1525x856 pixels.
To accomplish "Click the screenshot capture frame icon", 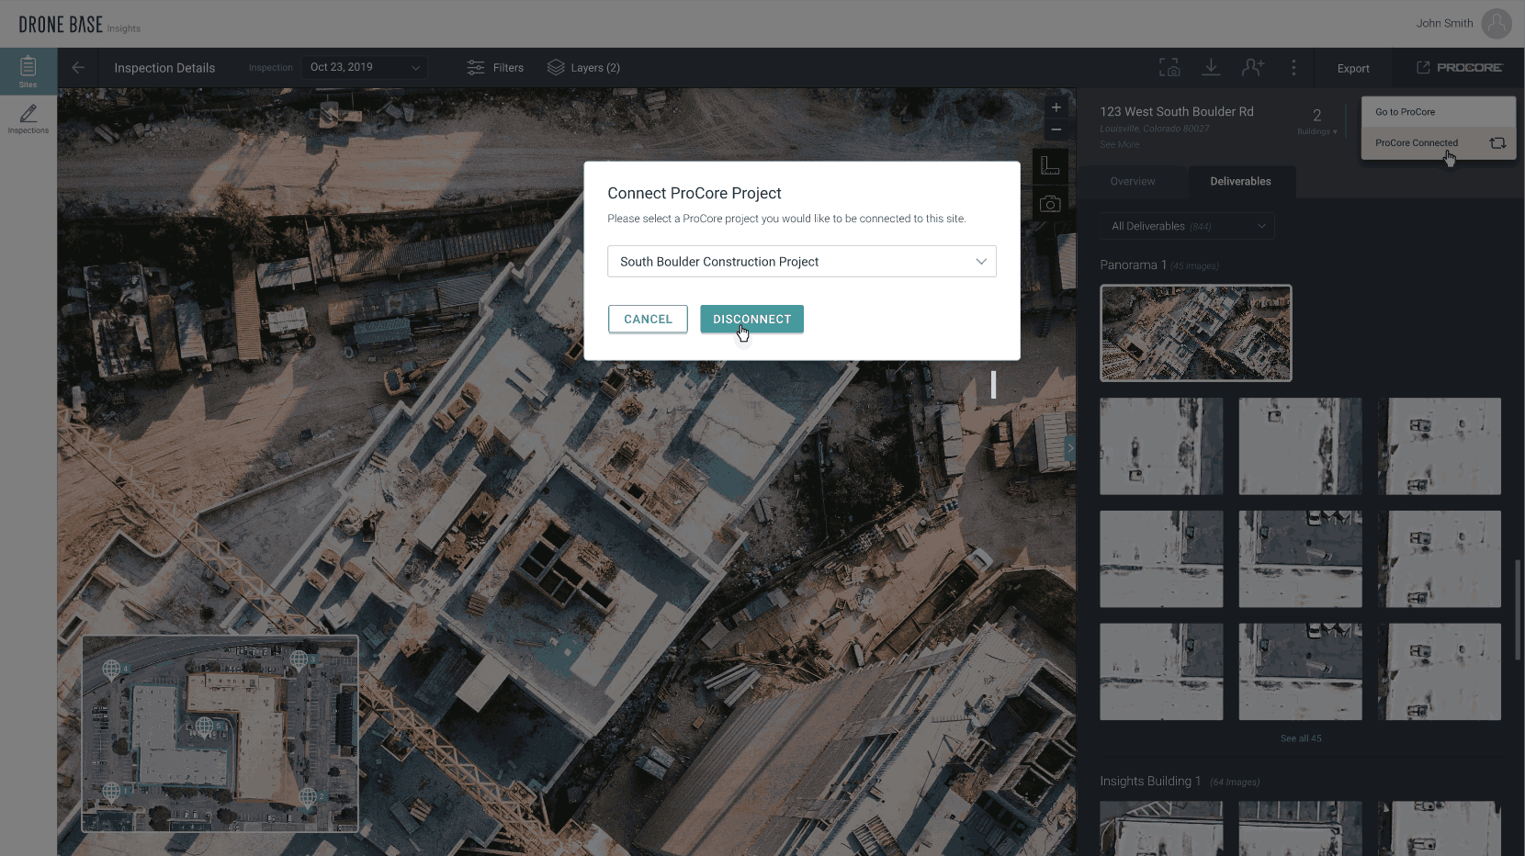I will click(x=1169, y=68).
